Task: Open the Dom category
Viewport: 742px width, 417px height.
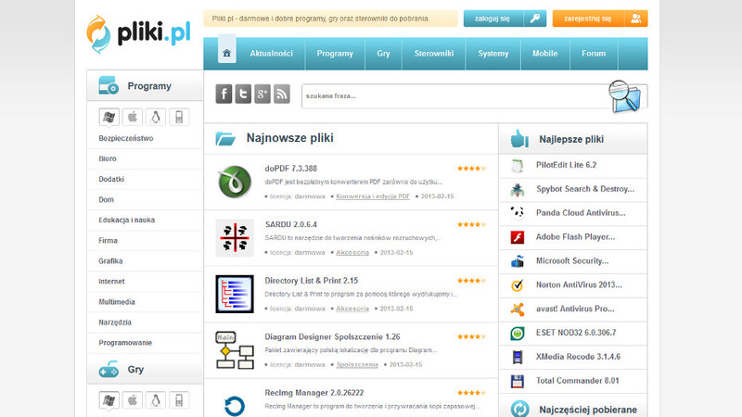Action: (x=106, y=199)
